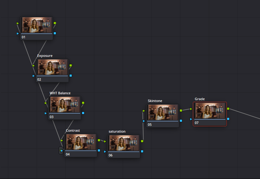260x179 pixels.
Task: Click the Contrast node's blue key output
Action: (x=99, y=151)
